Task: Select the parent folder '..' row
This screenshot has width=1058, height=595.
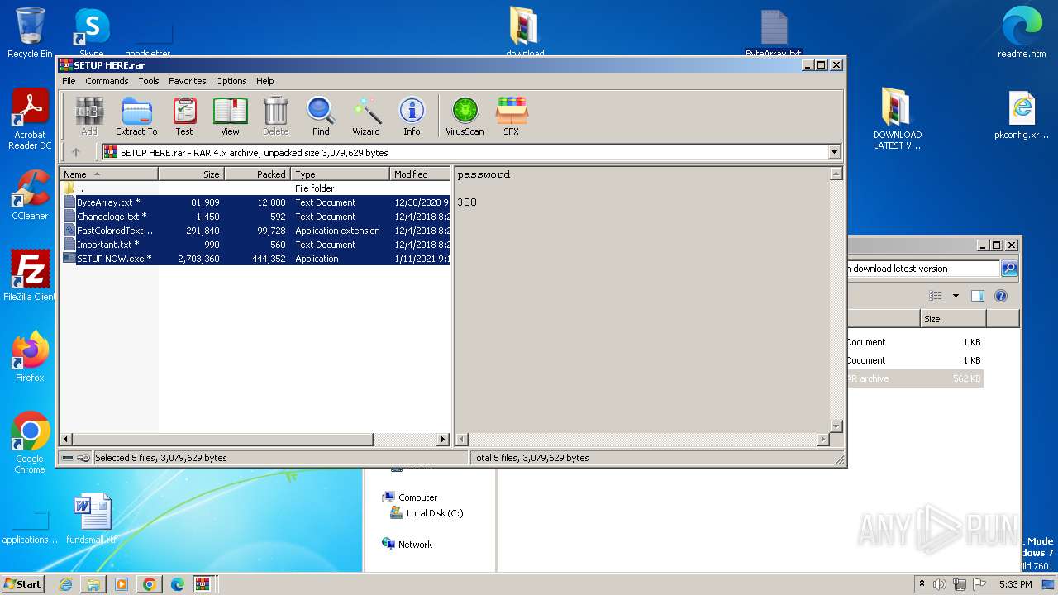Action: 255,188
